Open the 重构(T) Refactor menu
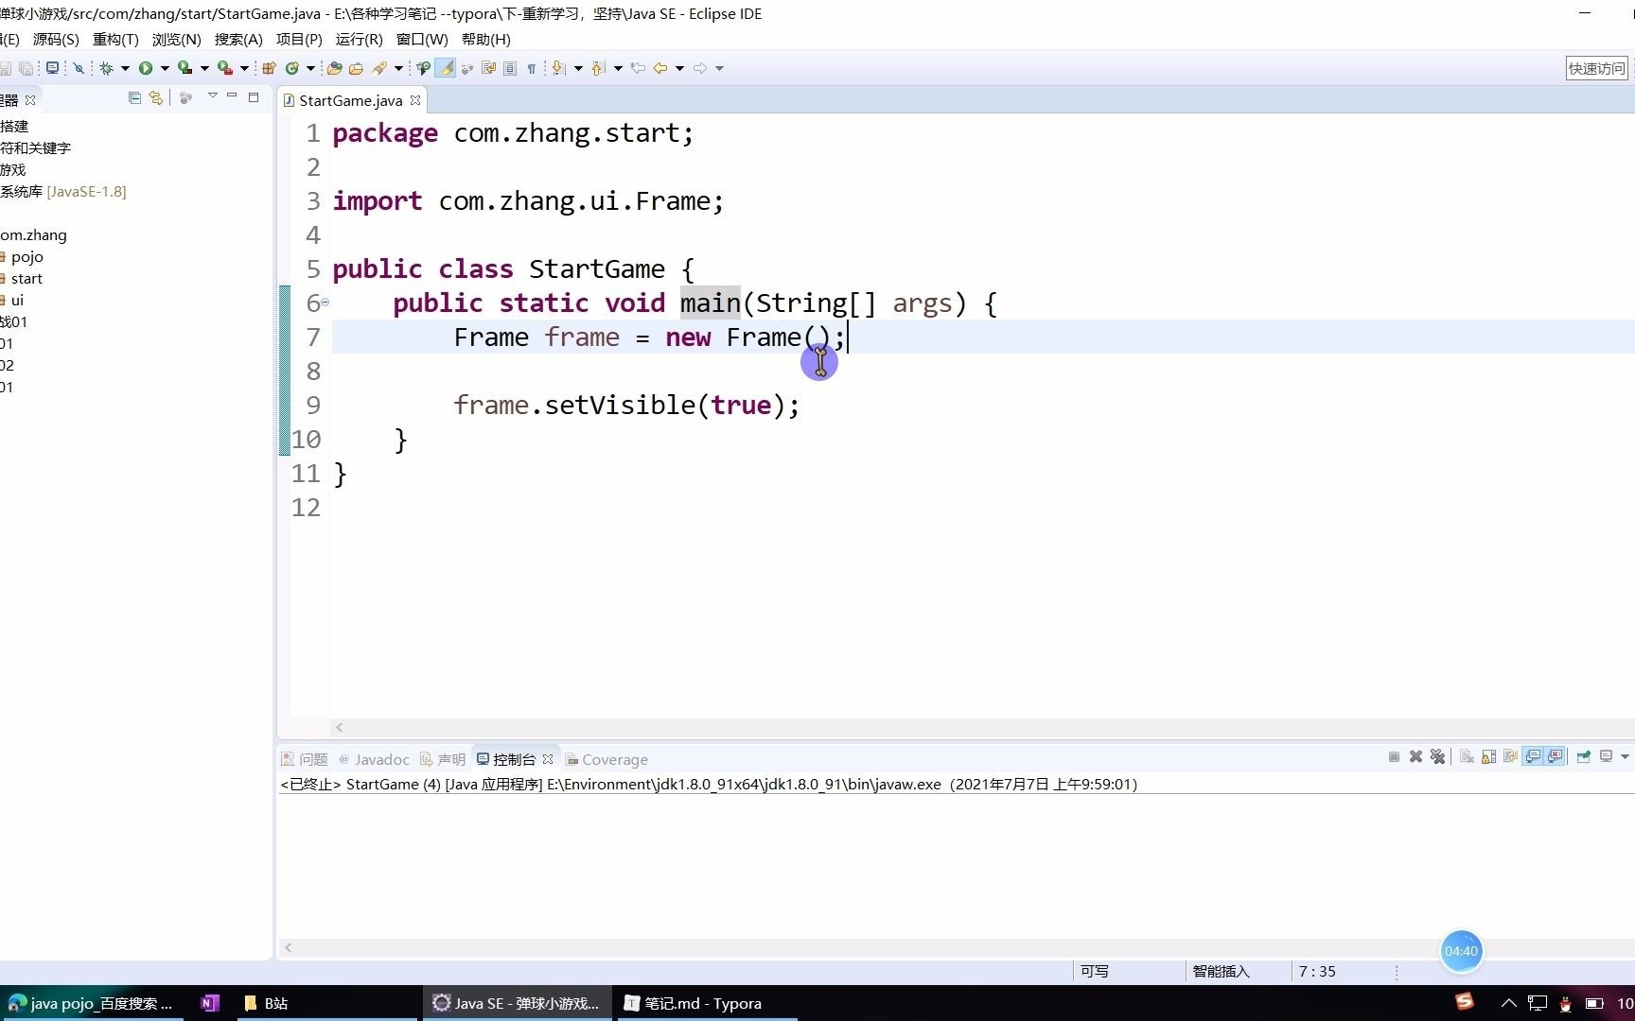The image size is (1635, 1021). [x=115, y=39]
